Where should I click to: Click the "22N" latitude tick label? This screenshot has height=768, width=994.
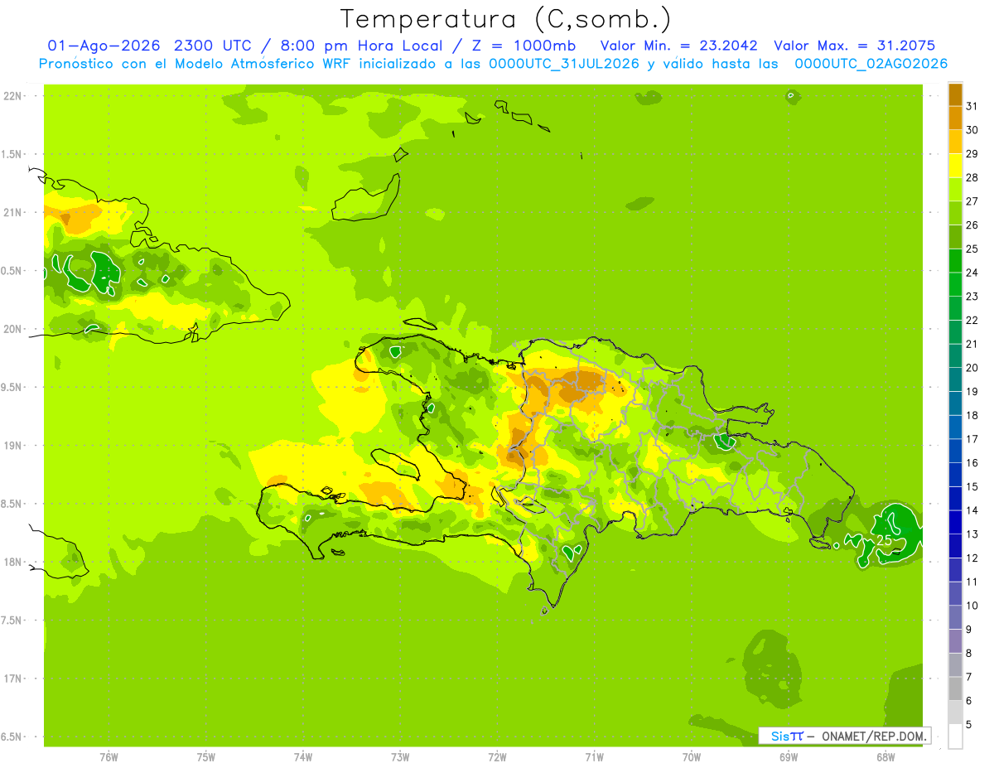tap(13, 96)
